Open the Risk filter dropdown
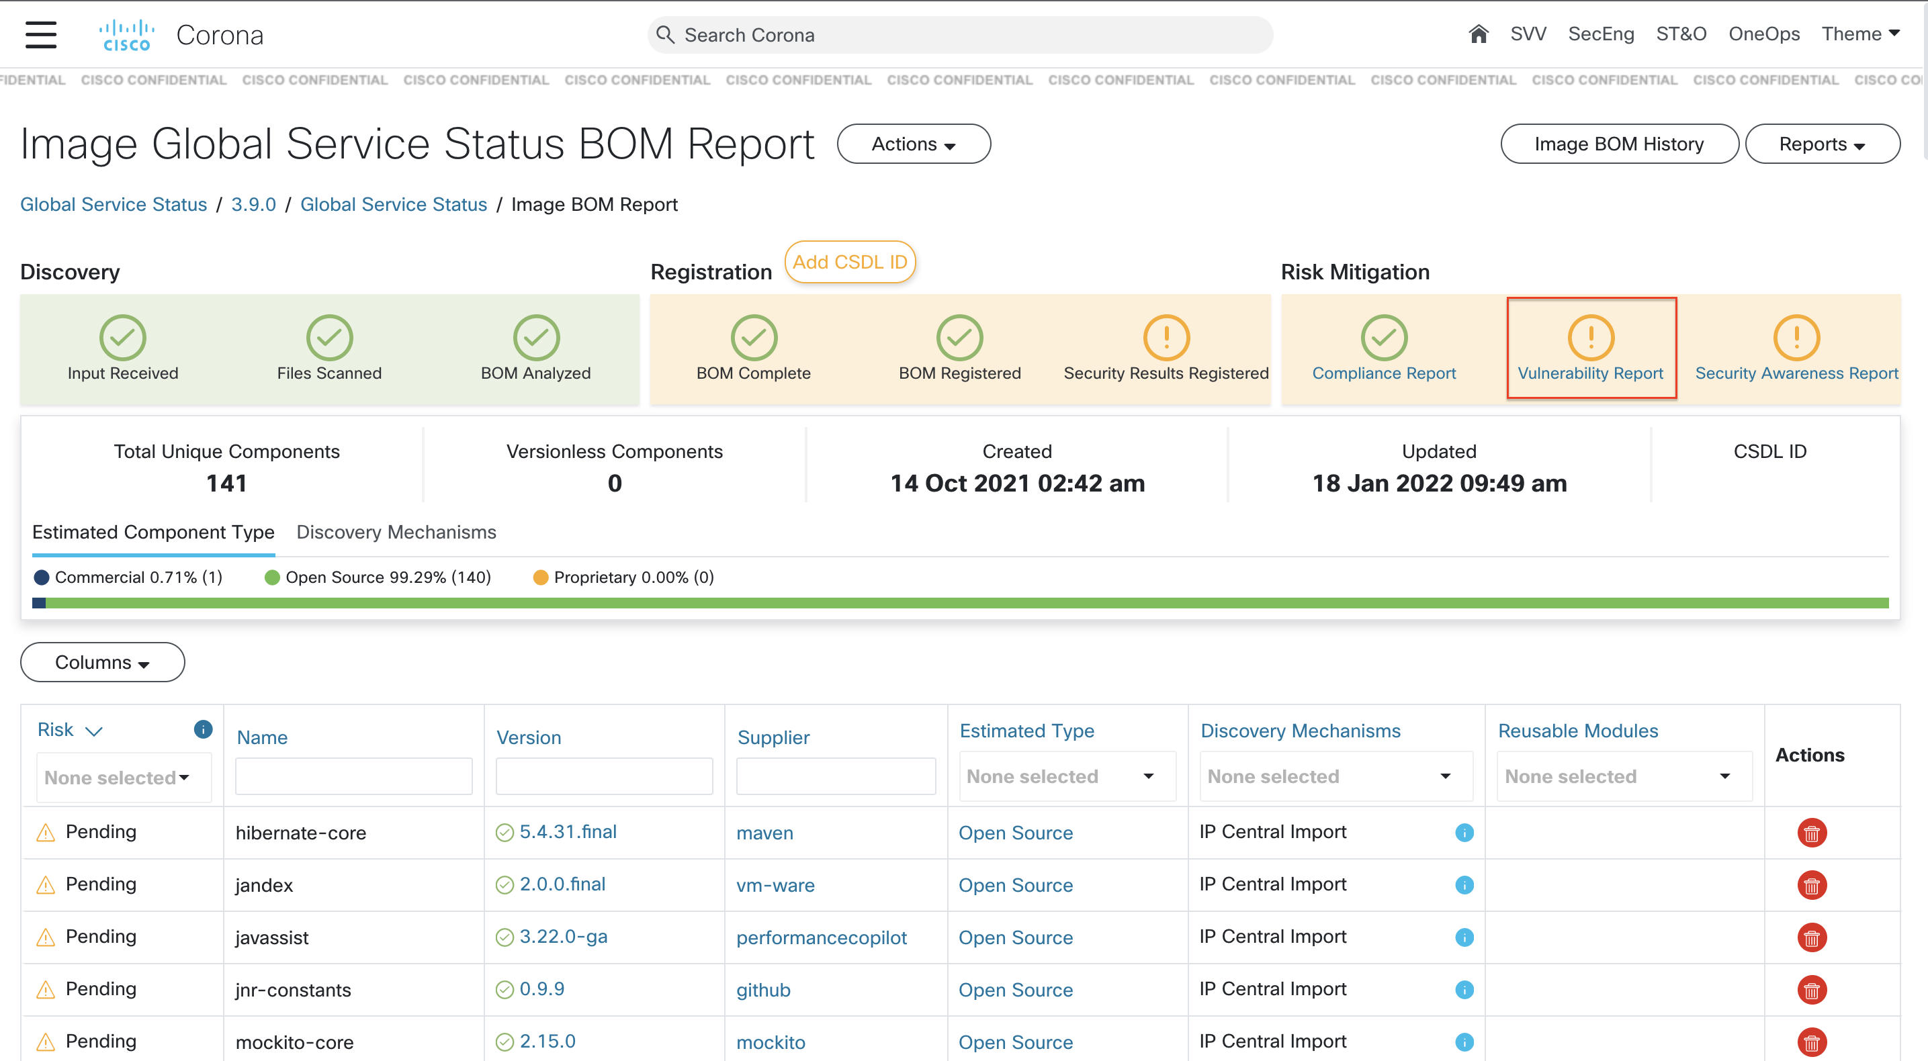The image size is (1928, 1061). point(124,778)
